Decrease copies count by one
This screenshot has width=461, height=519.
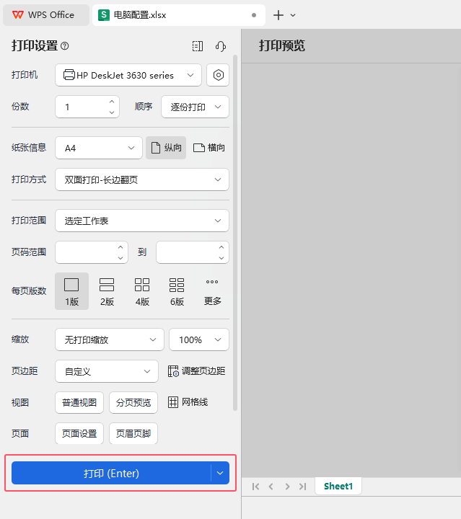click(x=112, y=112)
